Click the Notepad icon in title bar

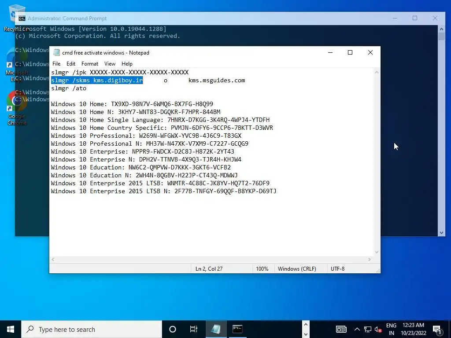(x=57, y=53)
